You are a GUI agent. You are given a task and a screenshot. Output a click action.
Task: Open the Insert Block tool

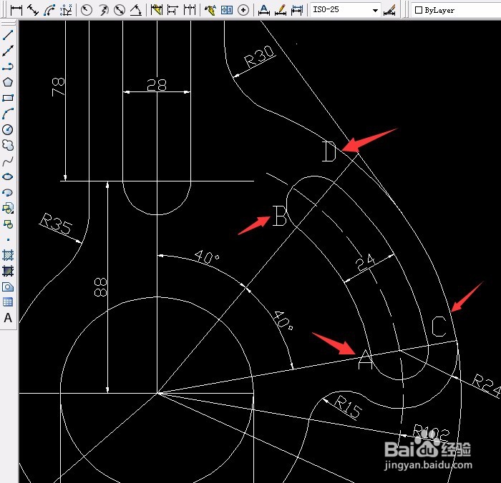pyautogui.click(x=8, y=209)
